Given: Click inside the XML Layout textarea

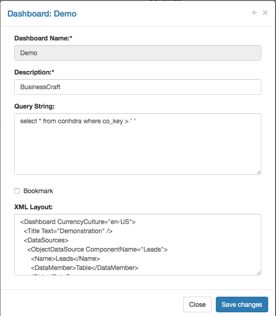Looking at the screenshot, I should [x=138, y=245].
